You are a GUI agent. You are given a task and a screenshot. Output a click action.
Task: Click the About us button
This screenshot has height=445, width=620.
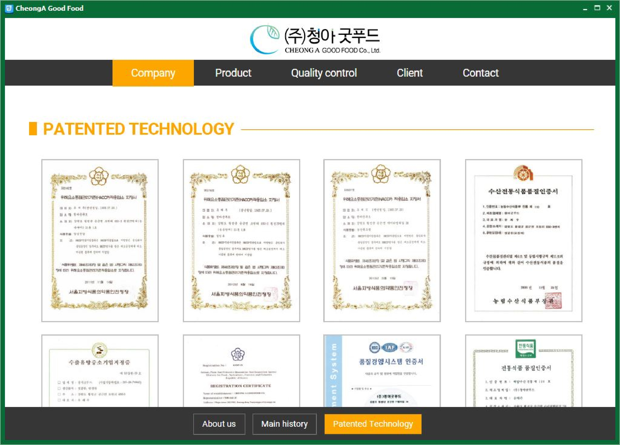219,424
